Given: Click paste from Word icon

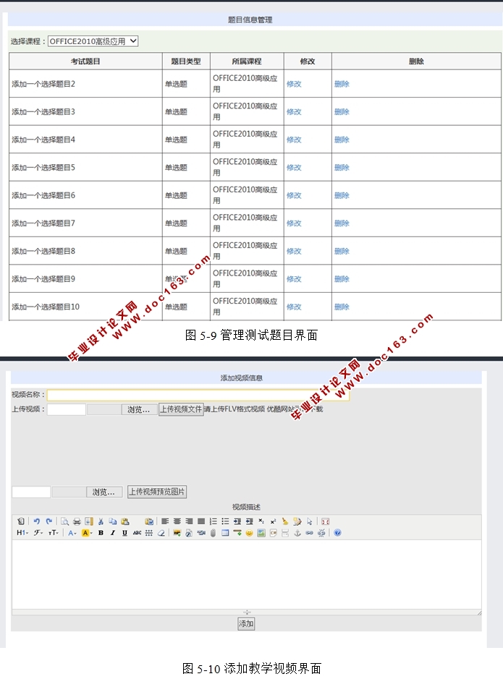Looking at the screenshot, I should pos(149,521).
